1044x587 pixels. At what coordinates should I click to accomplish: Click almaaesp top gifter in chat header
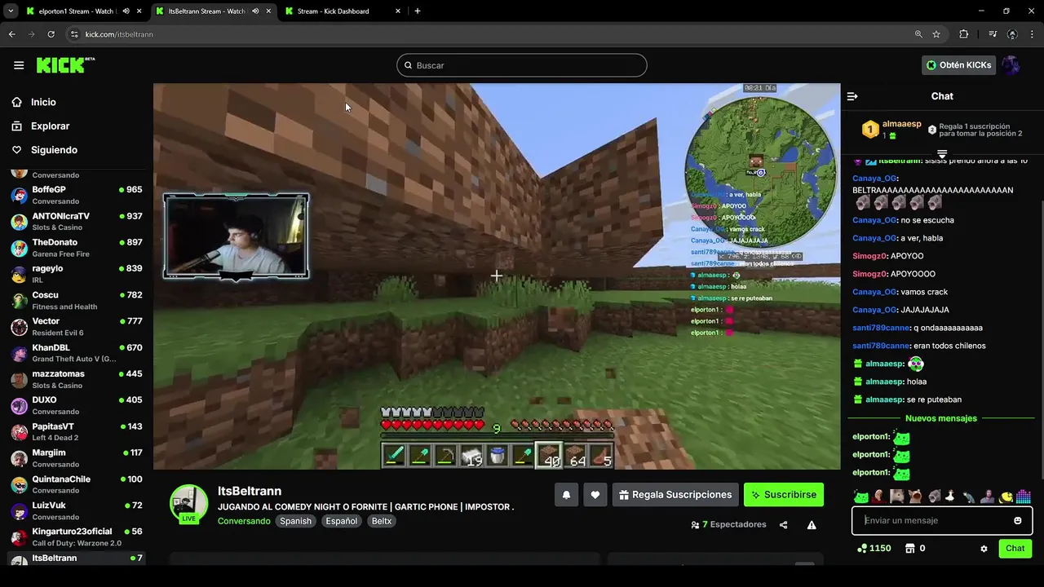(891, 129)
